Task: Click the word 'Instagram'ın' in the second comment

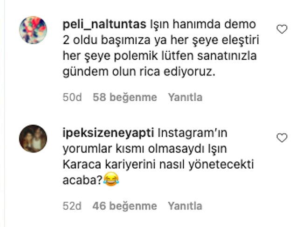Action: (193, 133)
